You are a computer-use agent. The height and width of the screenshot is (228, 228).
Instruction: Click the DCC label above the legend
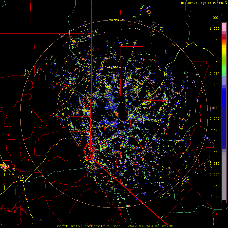point(222,15)
